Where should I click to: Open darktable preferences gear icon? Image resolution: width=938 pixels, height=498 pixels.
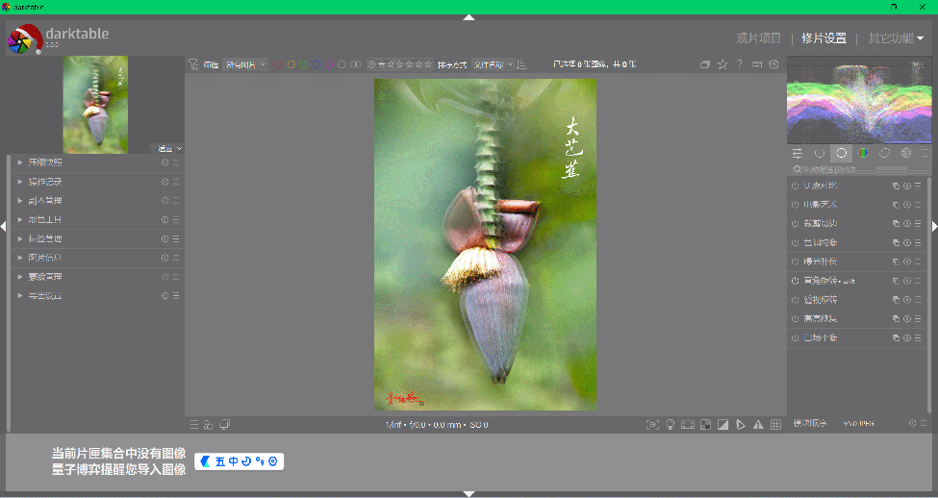click(773, 64)
